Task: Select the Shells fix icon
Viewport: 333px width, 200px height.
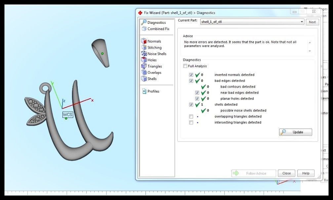Action: tap(144, 79)
